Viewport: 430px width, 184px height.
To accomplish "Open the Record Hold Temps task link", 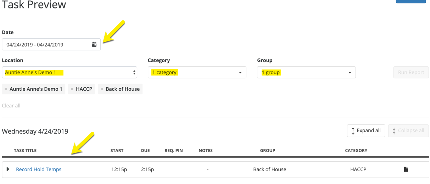I will click(39, 169).
